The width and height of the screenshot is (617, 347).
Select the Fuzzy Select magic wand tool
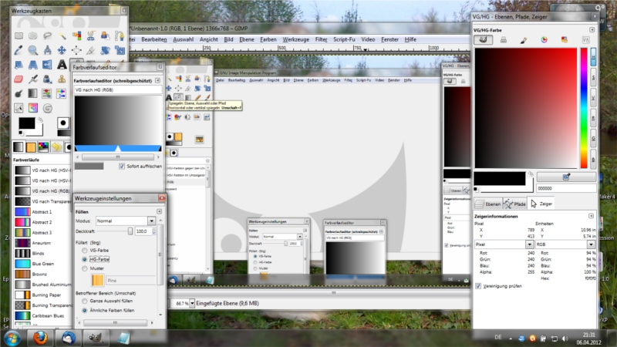(62, 35)
